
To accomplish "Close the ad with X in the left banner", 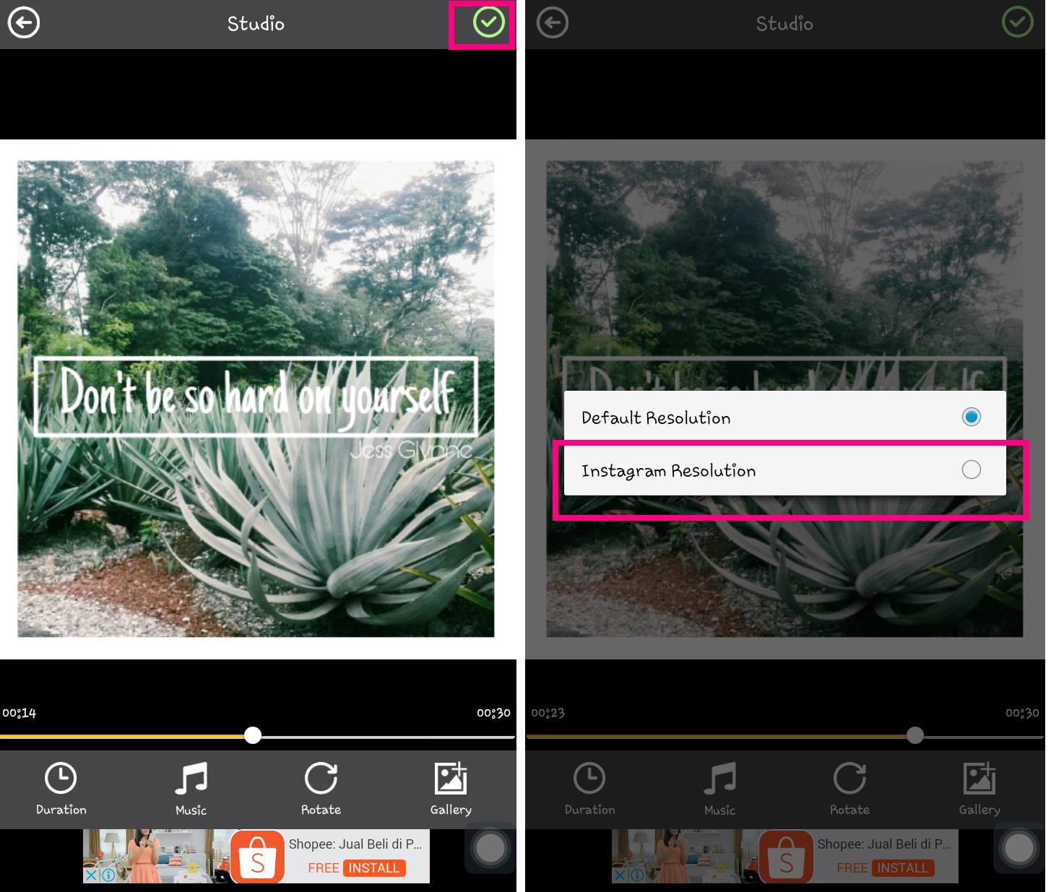I will point(91,875).
